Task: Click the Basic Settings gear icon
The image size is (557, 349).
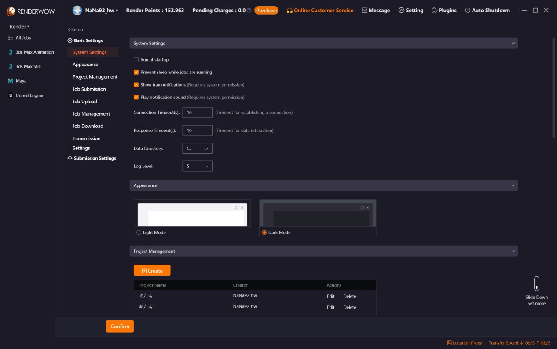Action: coord(70,40)
